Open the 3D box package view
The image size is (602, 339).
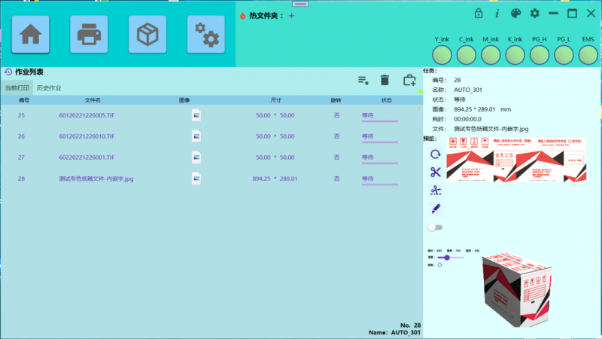tap(147, 35)
